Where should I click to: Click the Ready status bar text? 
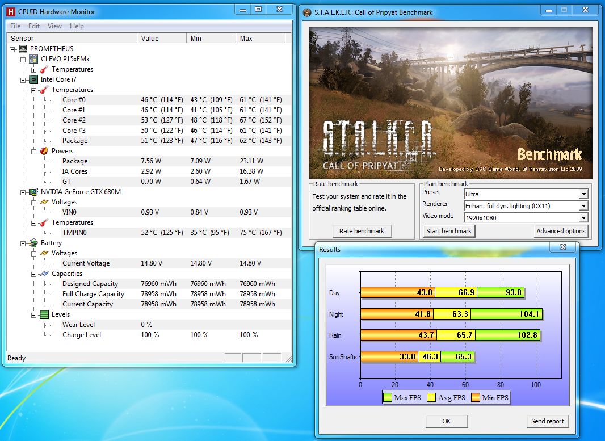[x=16, y=358]
